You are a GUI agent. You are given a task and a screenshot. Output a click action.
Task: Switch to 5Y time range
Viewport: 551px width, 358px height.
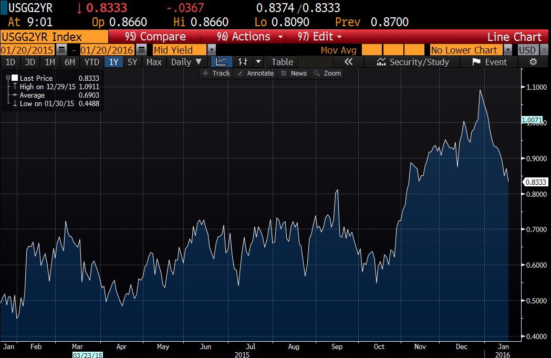point(132,62)
